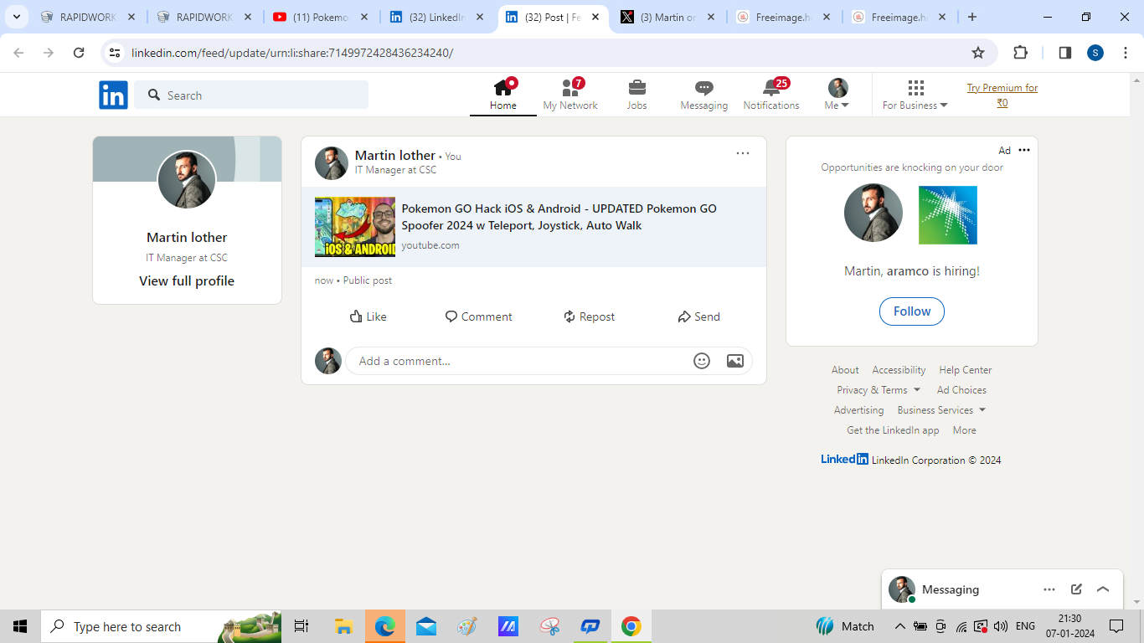
Task: Switch to the X Martin tab
Action: point(667,17)
